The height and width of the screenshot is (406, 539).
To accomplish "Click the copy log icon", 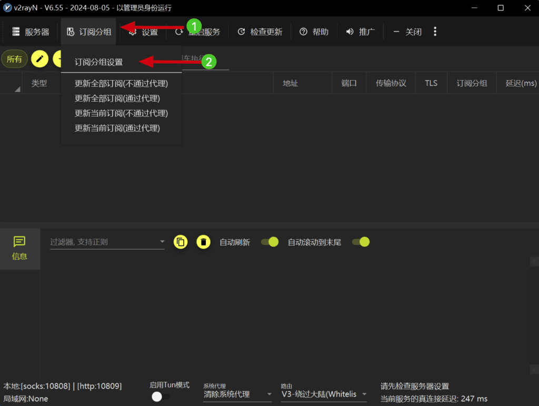I will click(181, 242).
